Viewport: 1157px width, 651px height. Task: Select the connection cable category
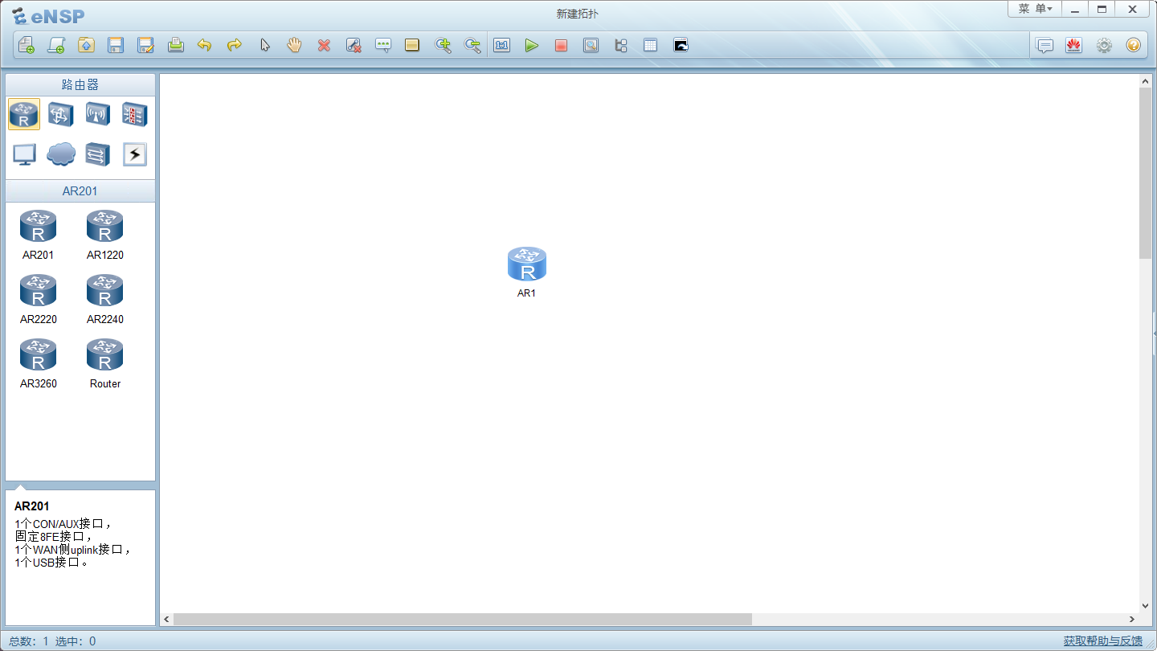[x=135, y=154]
